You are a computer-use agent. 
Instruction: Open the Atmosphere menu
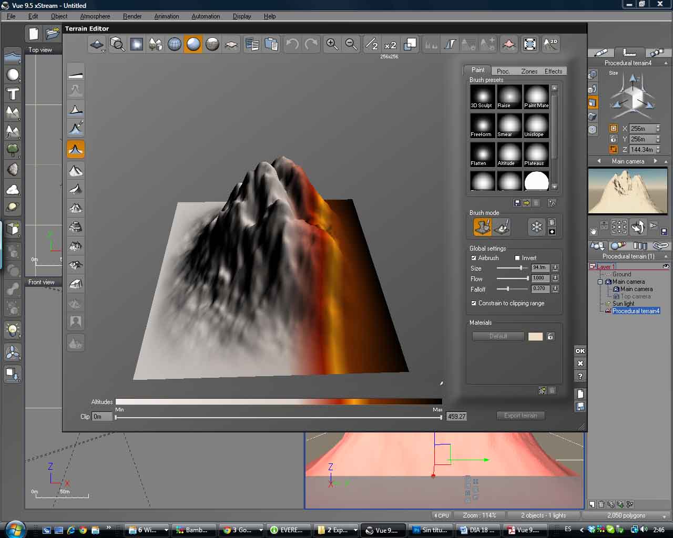point(95,16)
